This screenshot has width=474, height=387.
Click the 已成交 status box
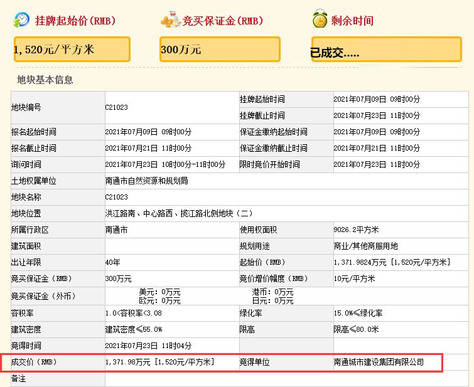(x=386, y=50)
